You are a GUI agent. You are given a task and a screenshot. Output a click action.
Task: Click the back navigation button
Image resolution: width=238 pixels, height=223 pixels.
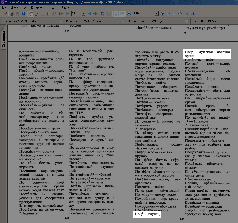coord(103,14)
